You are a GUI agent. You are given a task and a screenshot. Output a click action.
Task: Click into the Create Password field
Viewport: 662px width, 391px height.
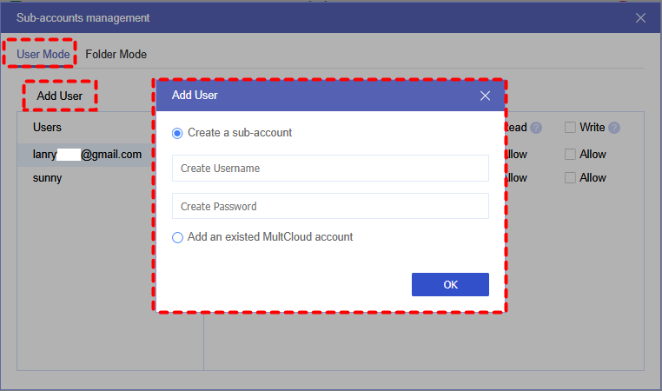point(330,206)
